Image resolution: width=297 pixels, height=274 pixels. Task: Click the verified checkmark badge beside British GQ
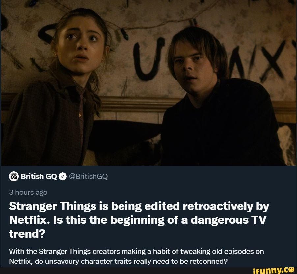[x=63, y=176]
